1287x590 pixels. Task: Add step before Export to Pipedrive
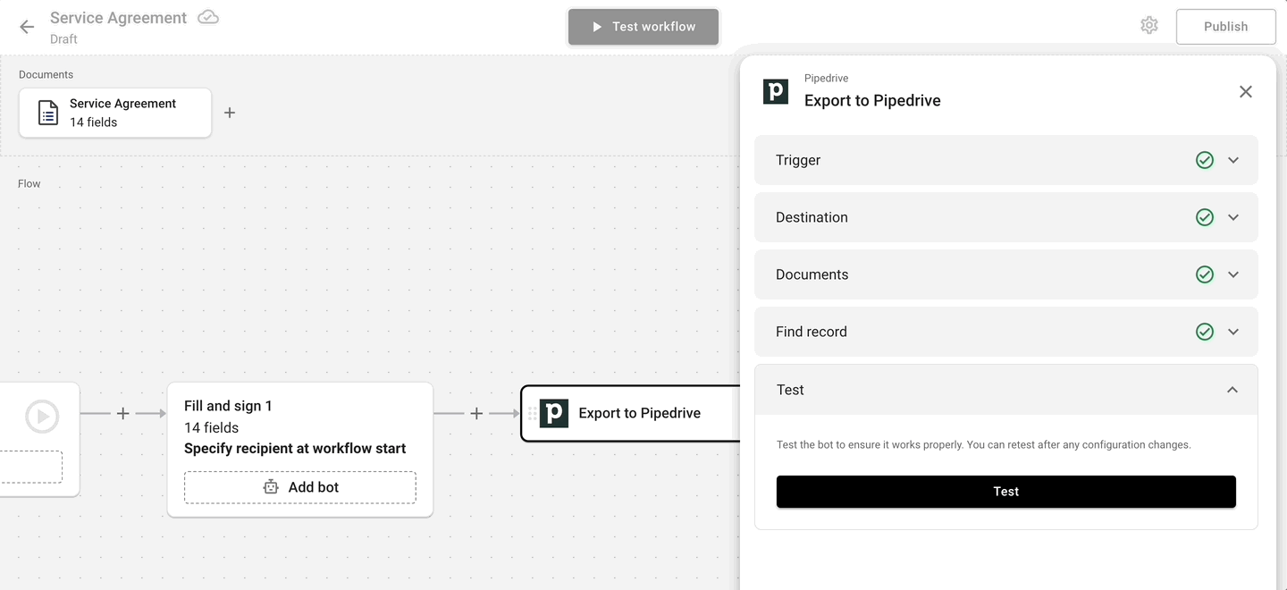point(476,413)
